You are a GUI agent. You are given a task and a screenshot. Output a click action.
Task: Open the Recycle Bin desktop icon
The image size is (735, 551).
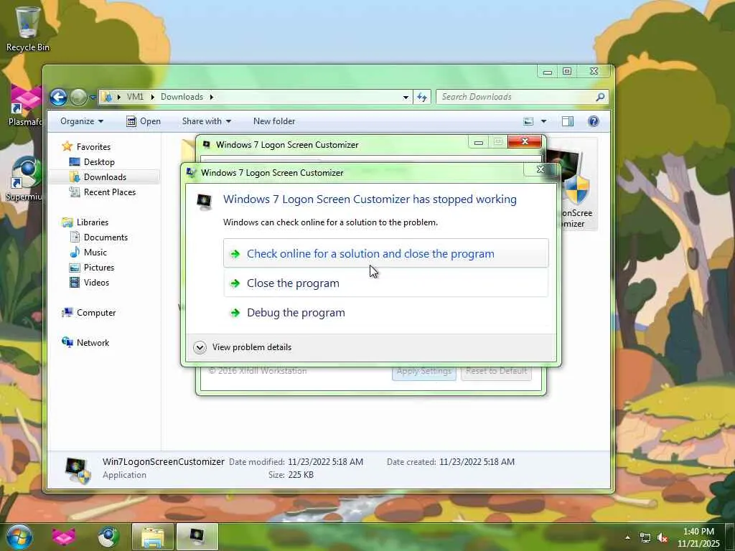point(27,28)
